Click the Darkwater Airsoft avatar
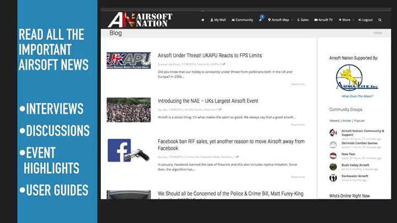This screenshot has width=397, height=223. [x=333, y=178]
